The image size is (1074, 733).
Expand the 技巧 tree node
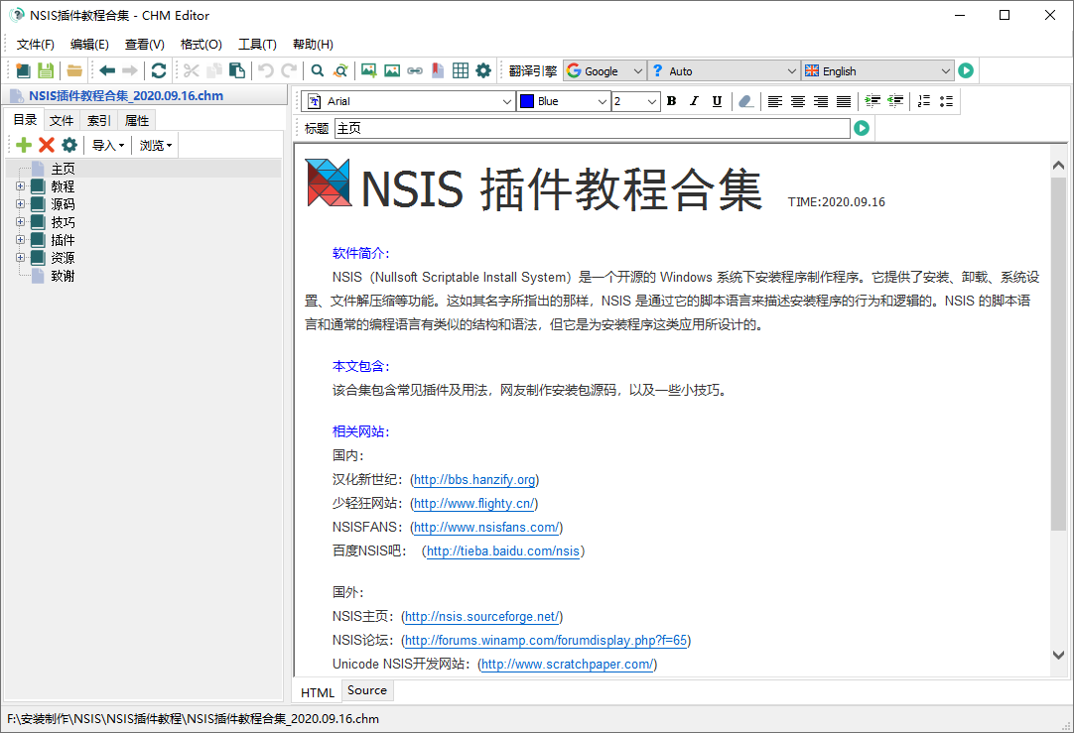(20, 221)
